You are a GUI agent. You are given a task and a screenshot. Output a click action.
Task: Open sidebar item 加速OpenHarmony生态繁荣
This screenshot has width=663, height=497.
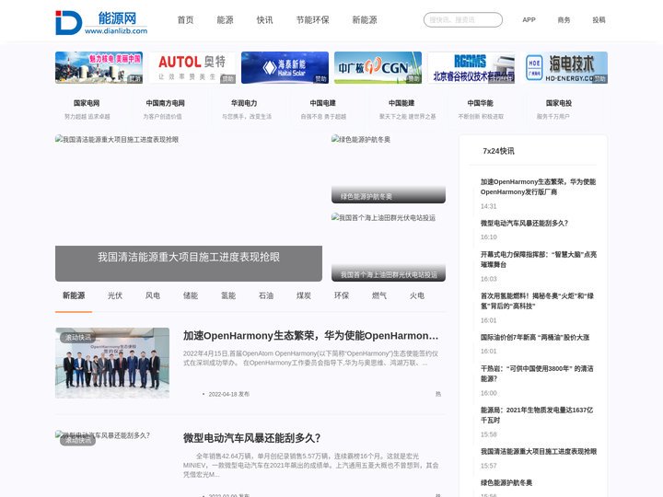(538, 187)
